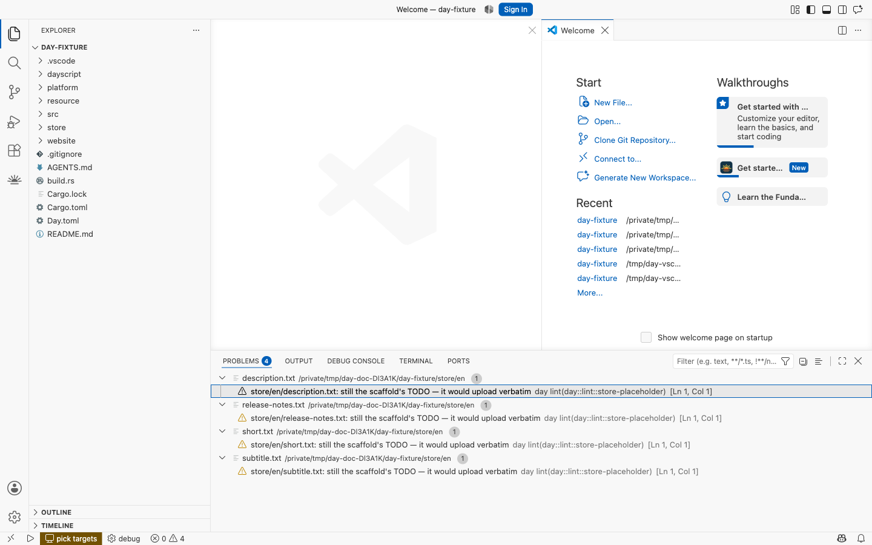Collapse all problems in the panel
Screen dimensions: 872x545
coord(803,362)
